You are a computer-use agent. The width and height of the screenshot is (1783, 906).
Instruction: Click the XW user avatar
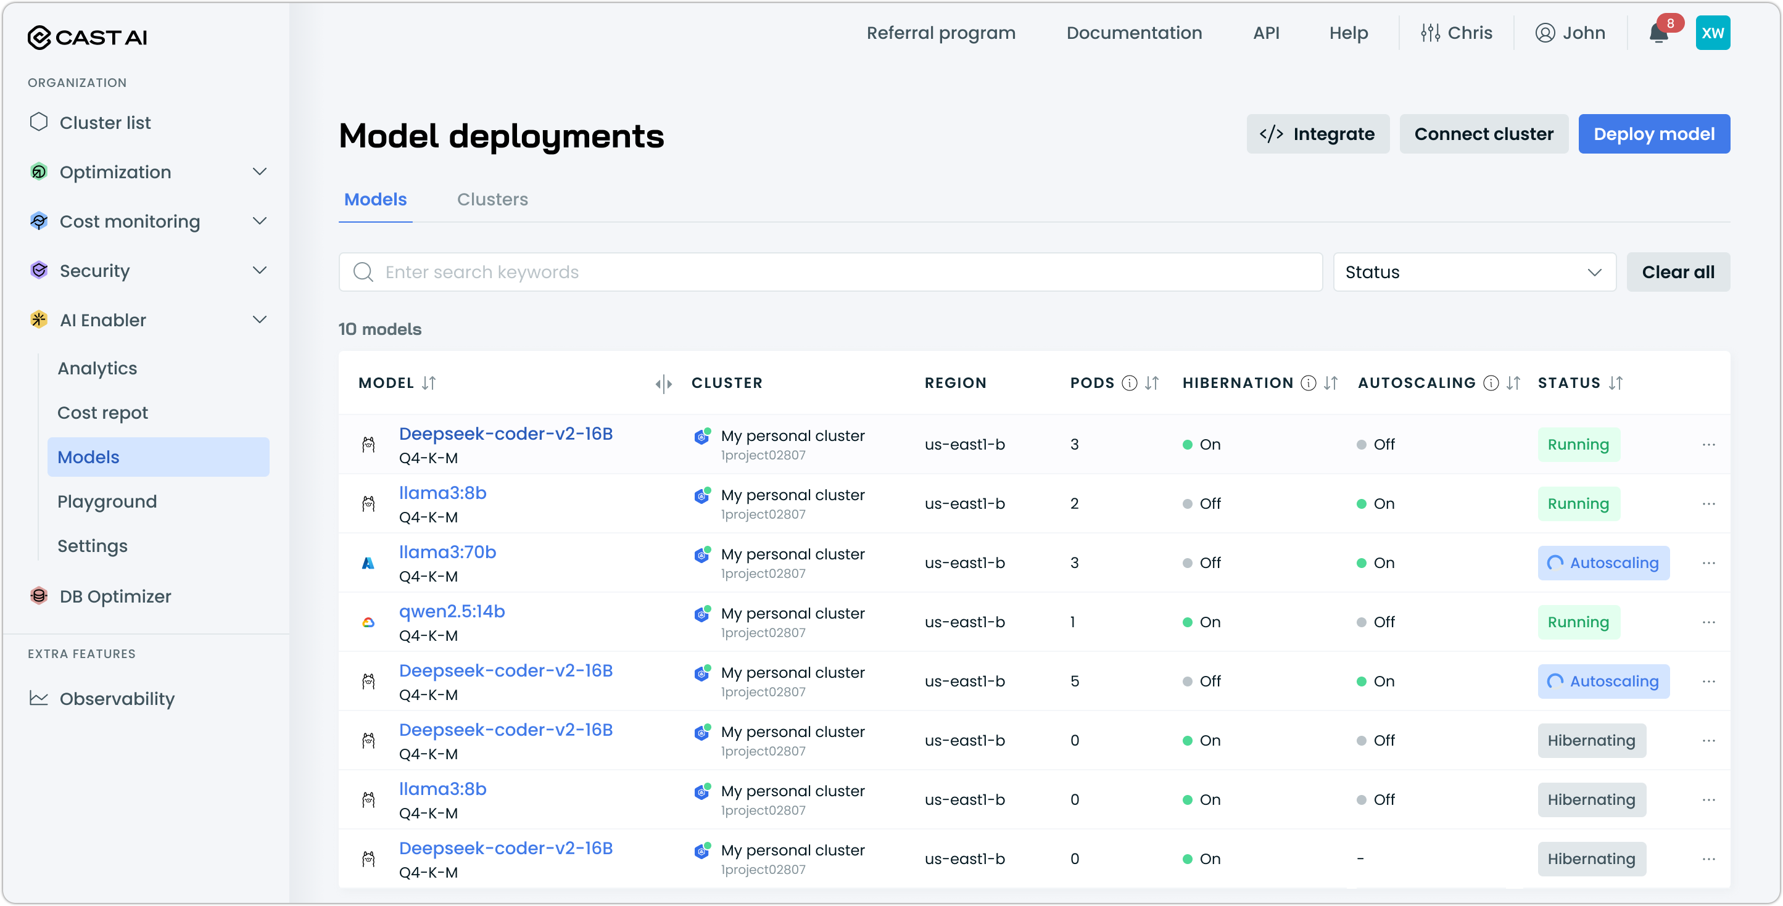(x=1713, y=33)
